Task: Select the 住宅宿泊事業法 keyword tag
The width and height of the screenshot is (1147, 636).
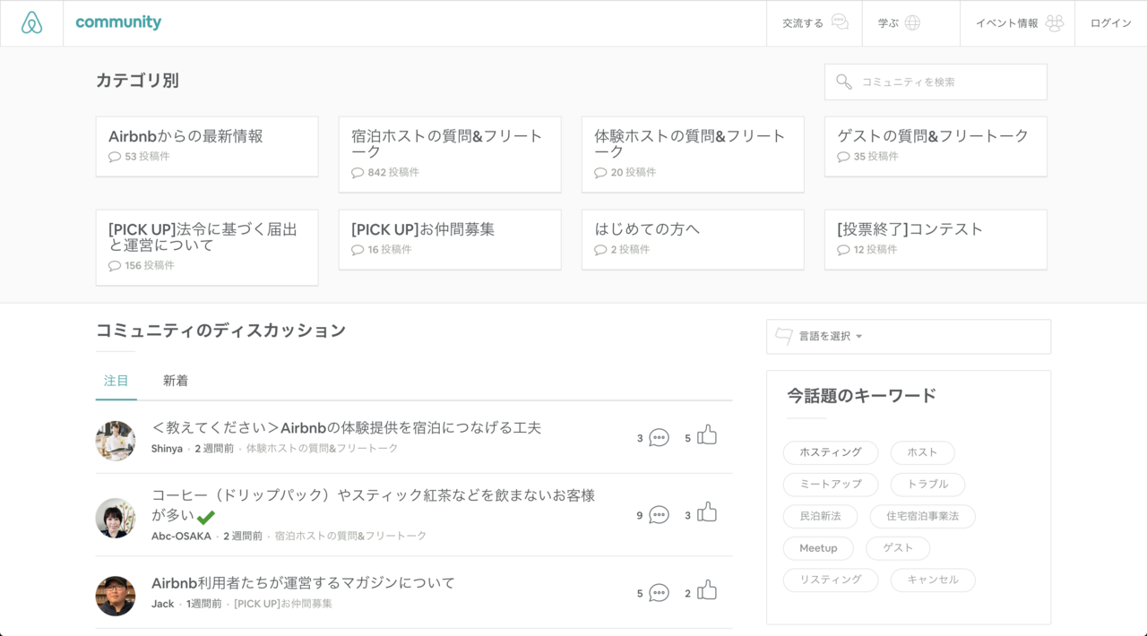Action: [922, 517]
